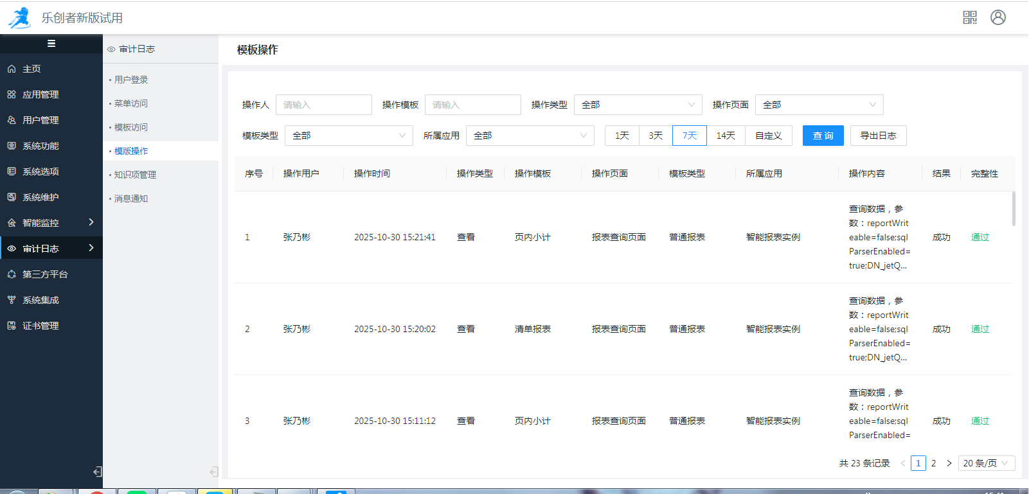Open 用户登录 in audit log submenu

click(x=131, y=80)
